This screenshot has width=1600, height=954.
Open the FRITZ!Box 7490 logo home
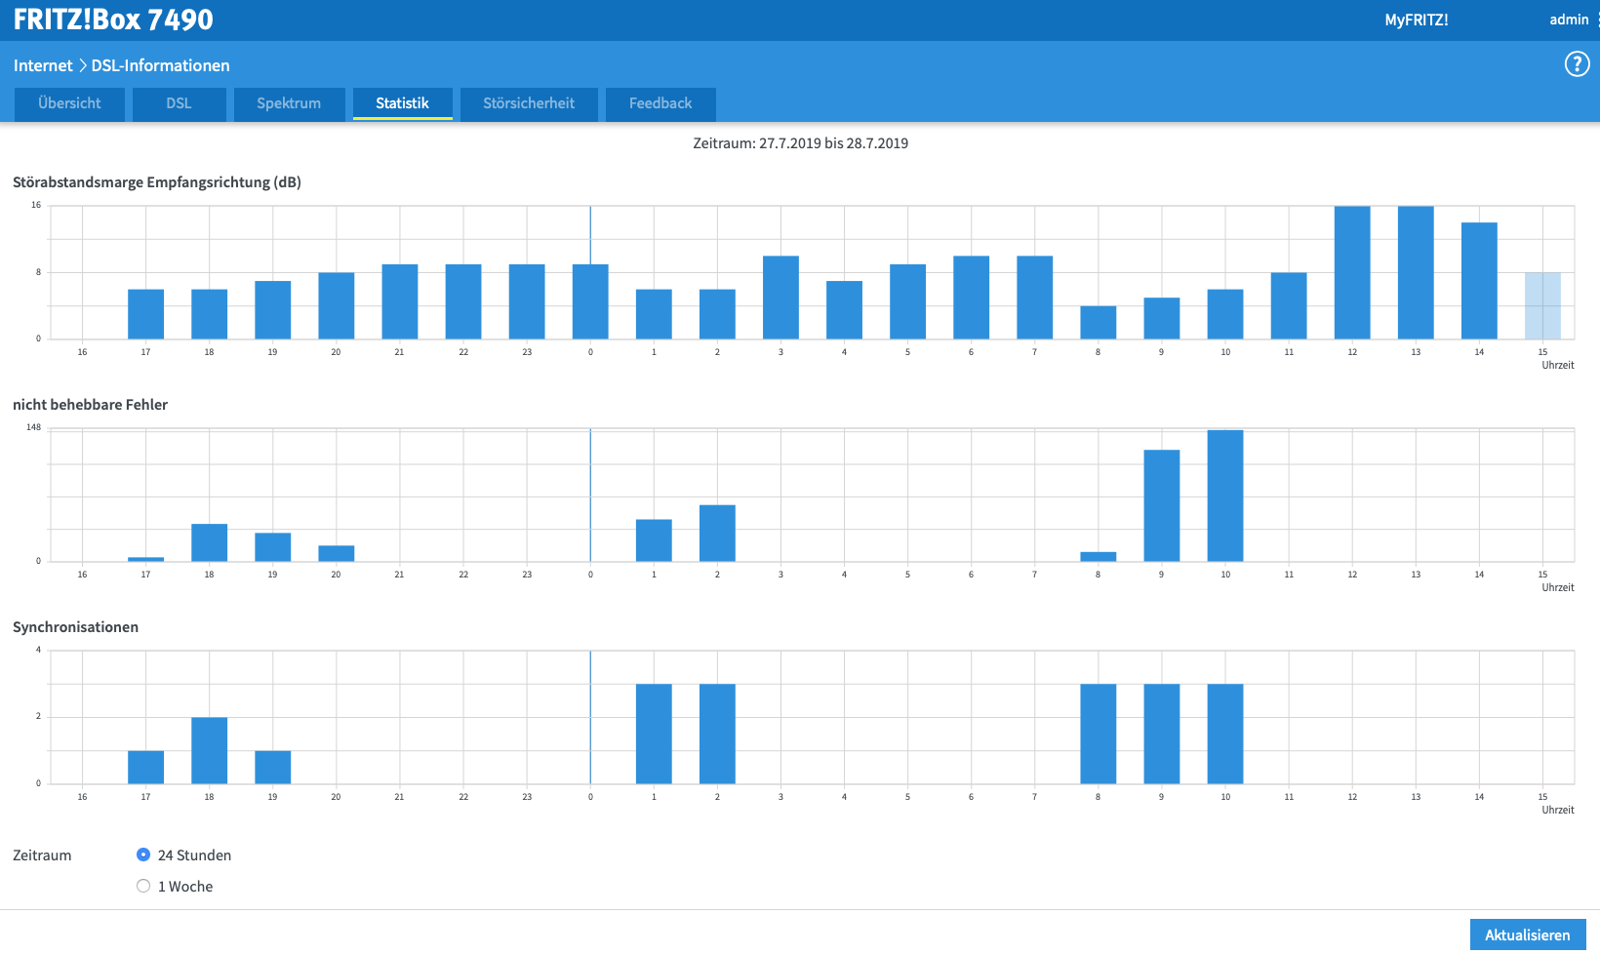(x=113, y=20)
